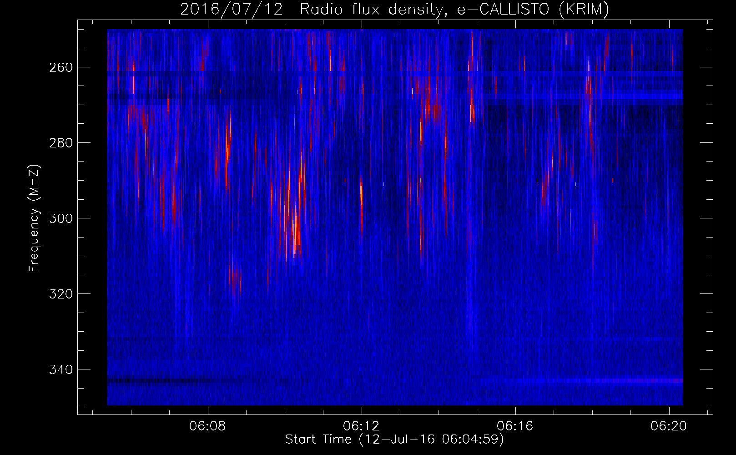Click the 280 frequency tick label

click(60, 143)
